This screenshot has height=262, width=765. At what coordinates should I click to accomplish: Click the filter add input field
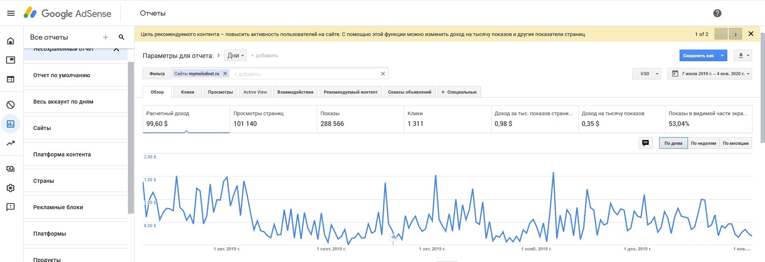point(305,74)
